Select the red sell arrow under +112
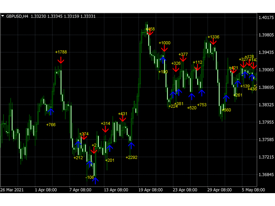 click(198, 67)
